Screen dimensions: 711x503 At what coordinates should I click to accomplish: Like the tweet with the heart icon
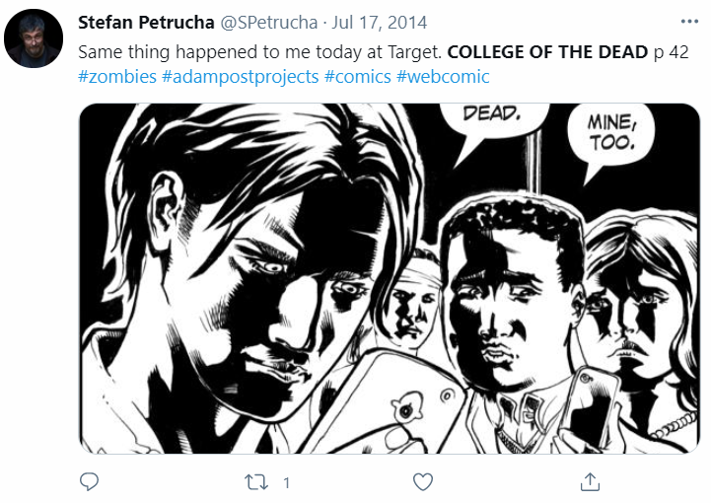(x=423, y=482)
